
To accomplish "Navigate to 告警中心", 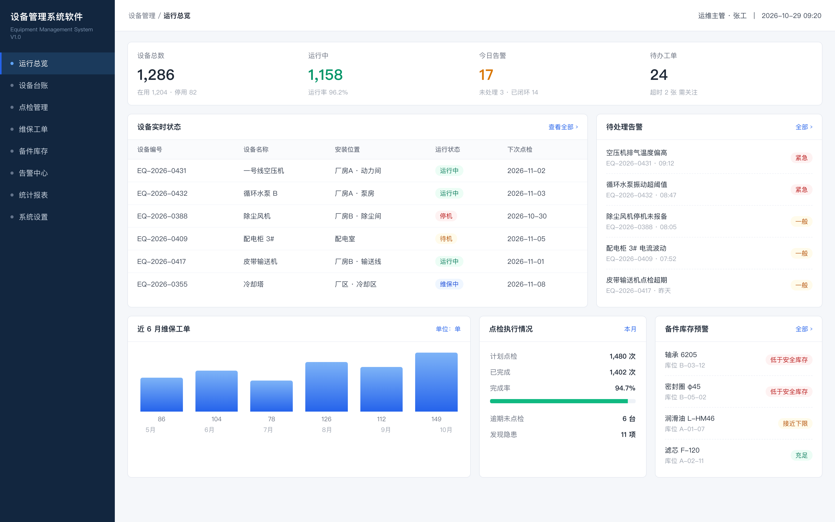I will (57, 173).
